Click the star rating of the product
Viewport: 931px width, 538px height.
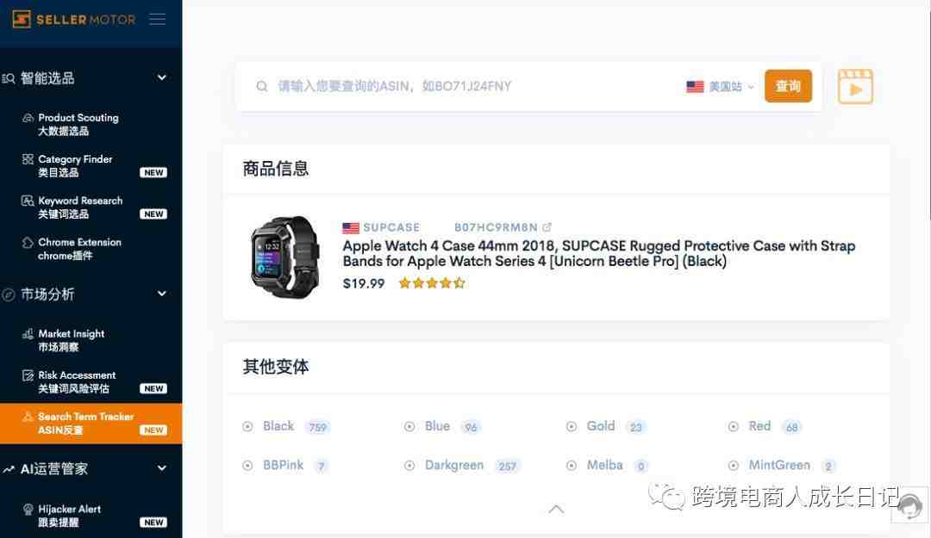tap(432, 283)
